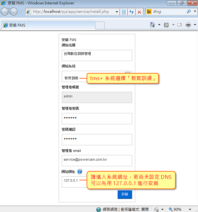198x212 pixels.
Task: Click the Home page icon
Action: click(153, 25)
